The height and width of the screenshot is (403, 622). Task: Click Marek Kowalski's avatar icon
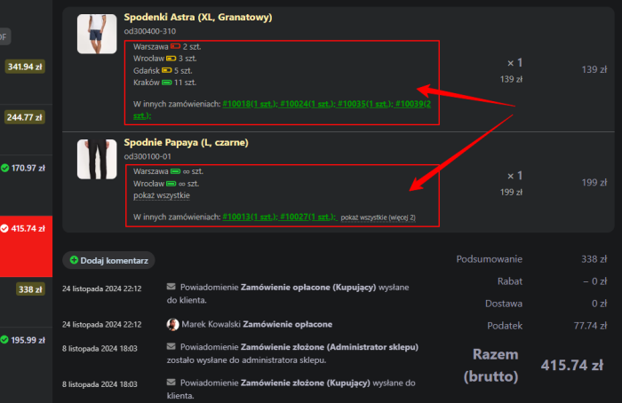[172, 325]
